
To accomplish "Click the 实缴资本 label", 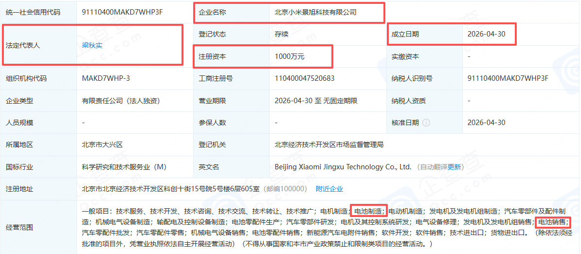I will point(405,56).
